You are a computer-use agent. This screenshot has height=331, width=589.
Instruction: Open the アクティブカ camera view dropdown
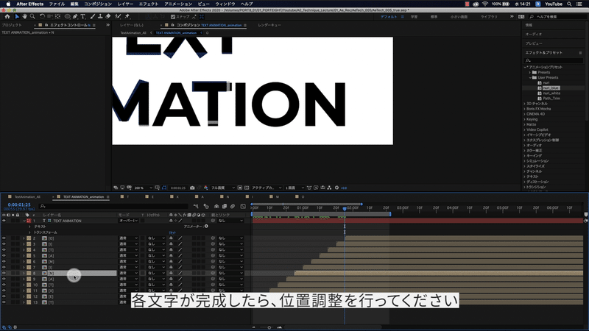pyautogui.click(x=267, y=188)
